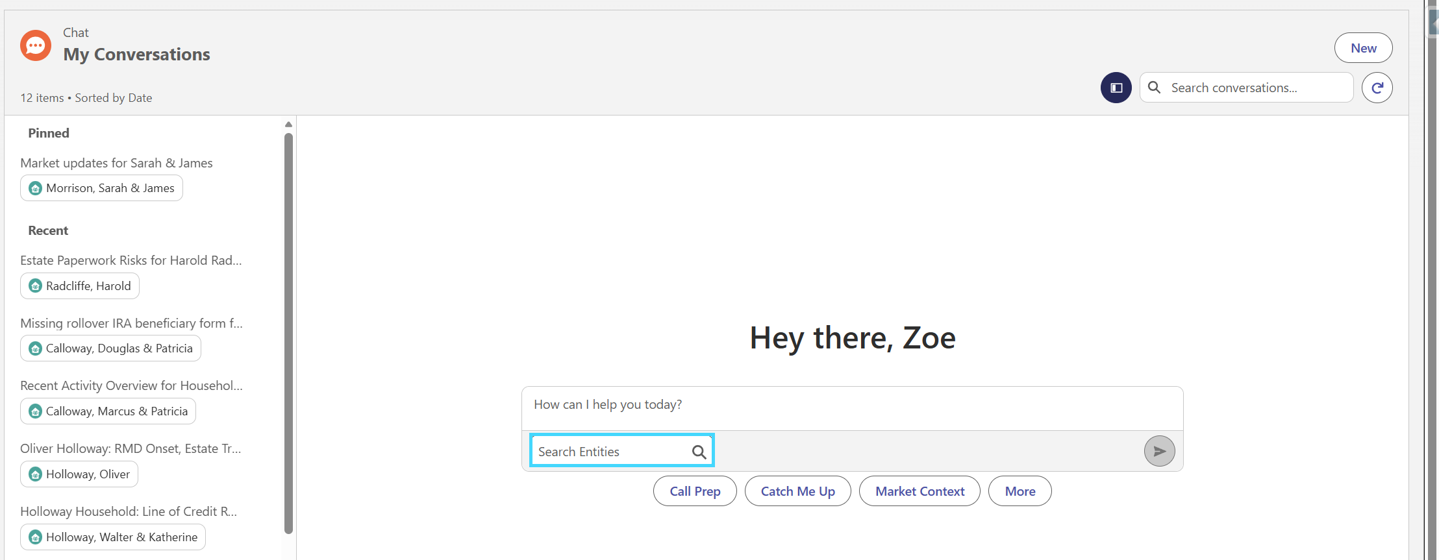
Task: Select the Market Context prompt
Action: coord(920,491)
